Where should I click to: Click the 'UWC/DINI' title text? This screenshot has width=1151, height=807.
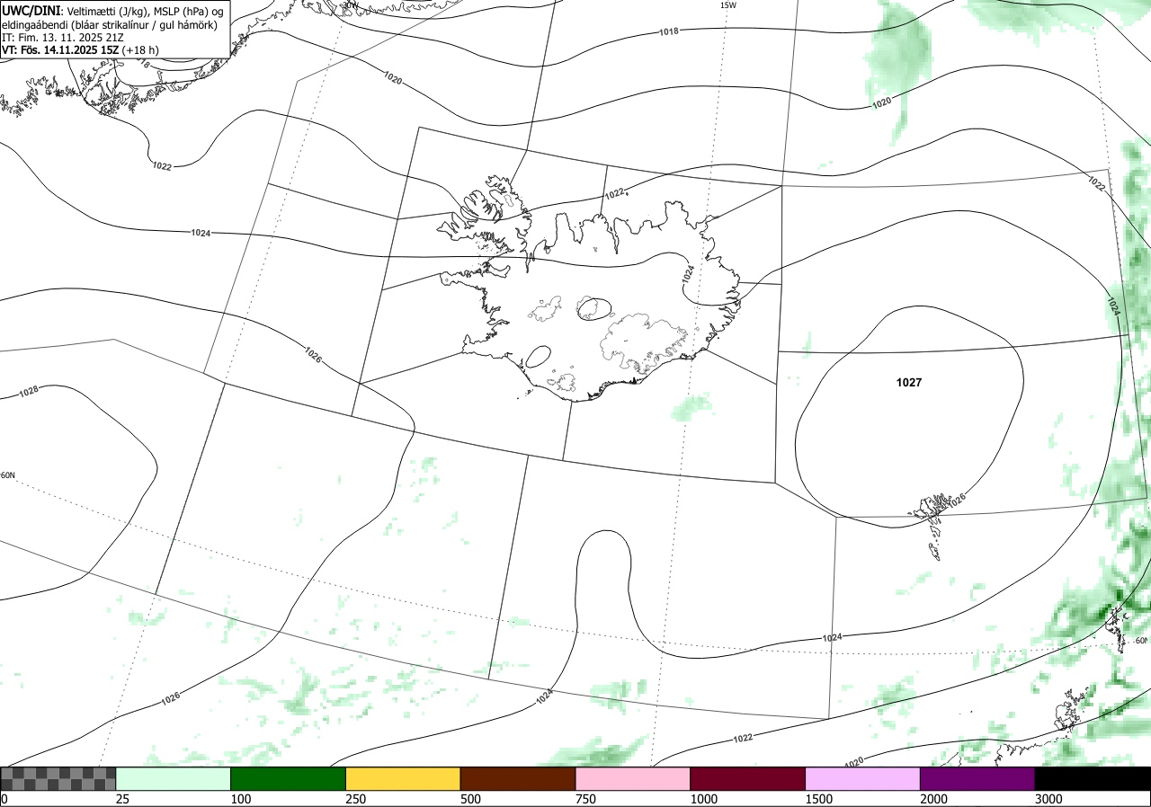click(30, 10)
